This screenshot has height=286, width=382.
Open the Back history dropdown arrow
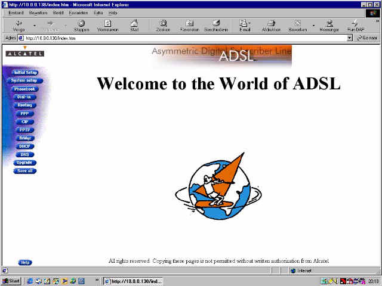pyautogui.click(x=35, y=26)
